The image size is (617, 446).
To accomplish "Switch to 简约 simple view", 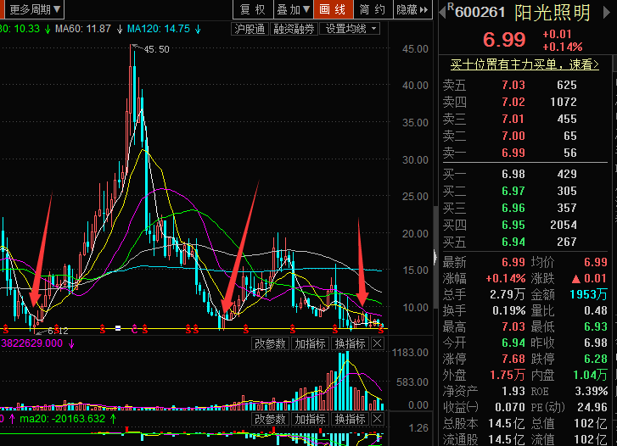I will point(373,9).
